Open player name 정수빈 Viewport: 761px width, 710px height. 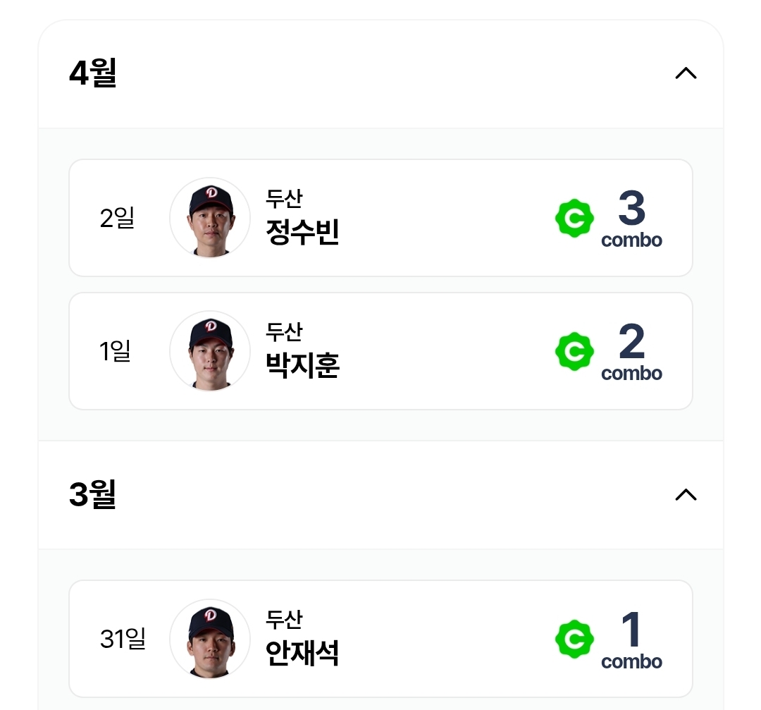pyautogui.click(x=302, y=232)
